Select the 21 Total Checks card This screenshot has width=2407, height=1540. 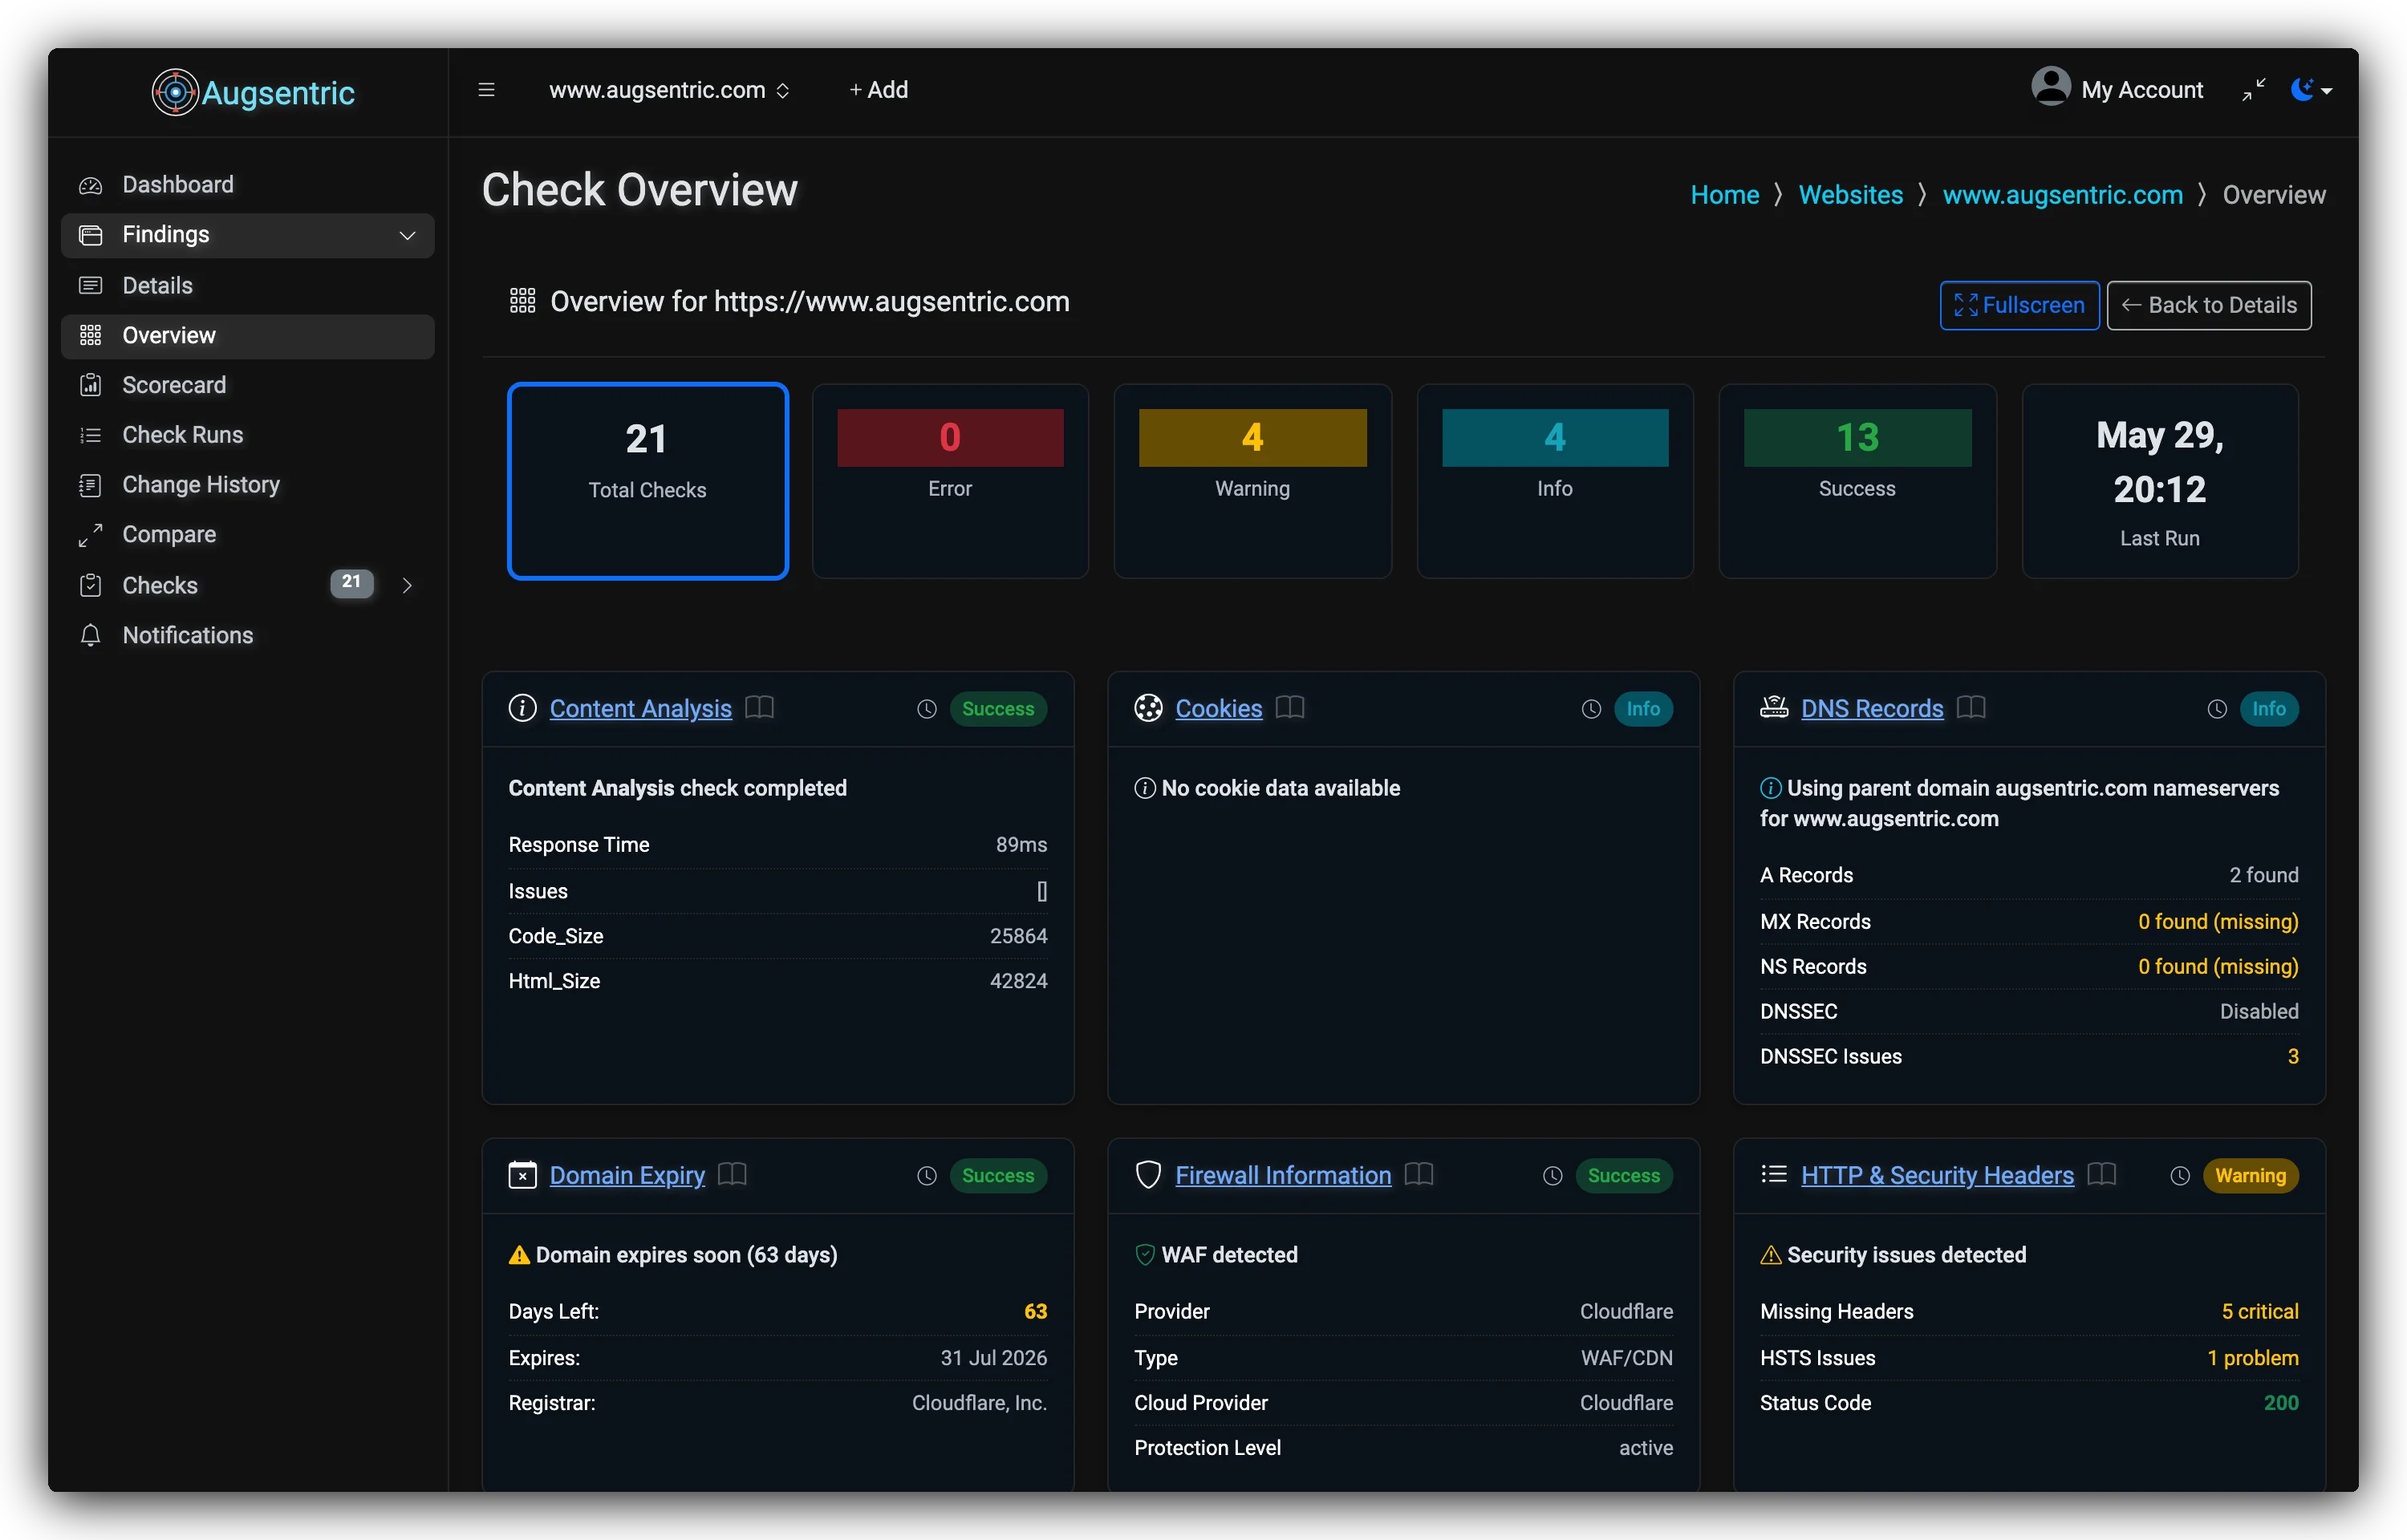pyautogui.click(x=648, y=481)
